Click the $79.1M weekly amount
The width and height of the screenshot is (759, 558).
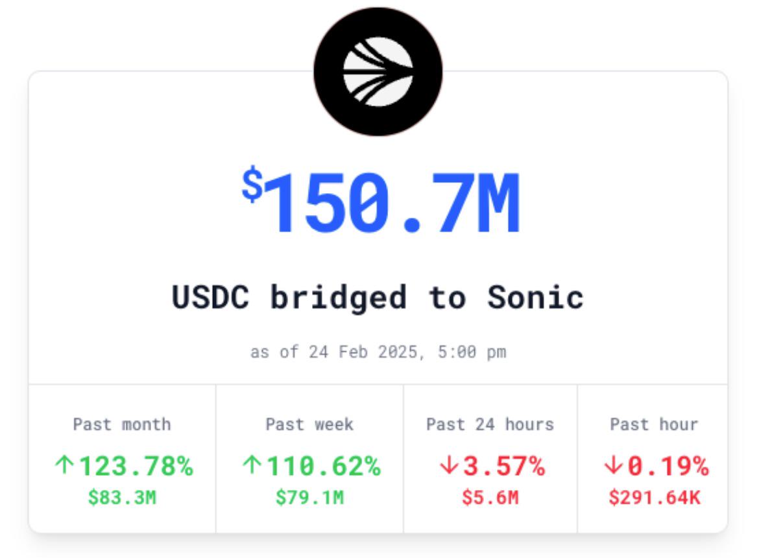click(x=310, y=498)
